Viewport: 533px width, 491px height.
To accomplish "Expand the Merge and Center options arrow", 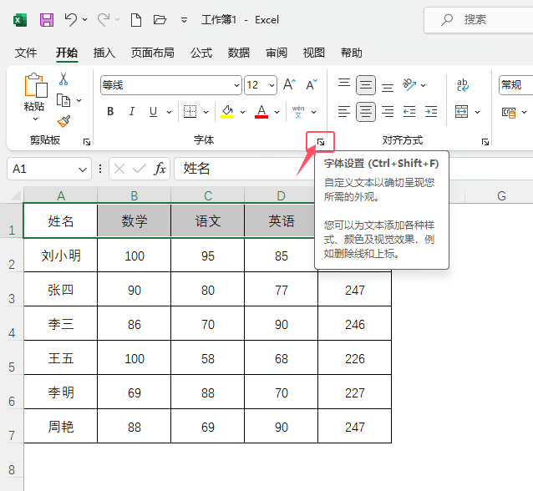I will tap(478, 112).
